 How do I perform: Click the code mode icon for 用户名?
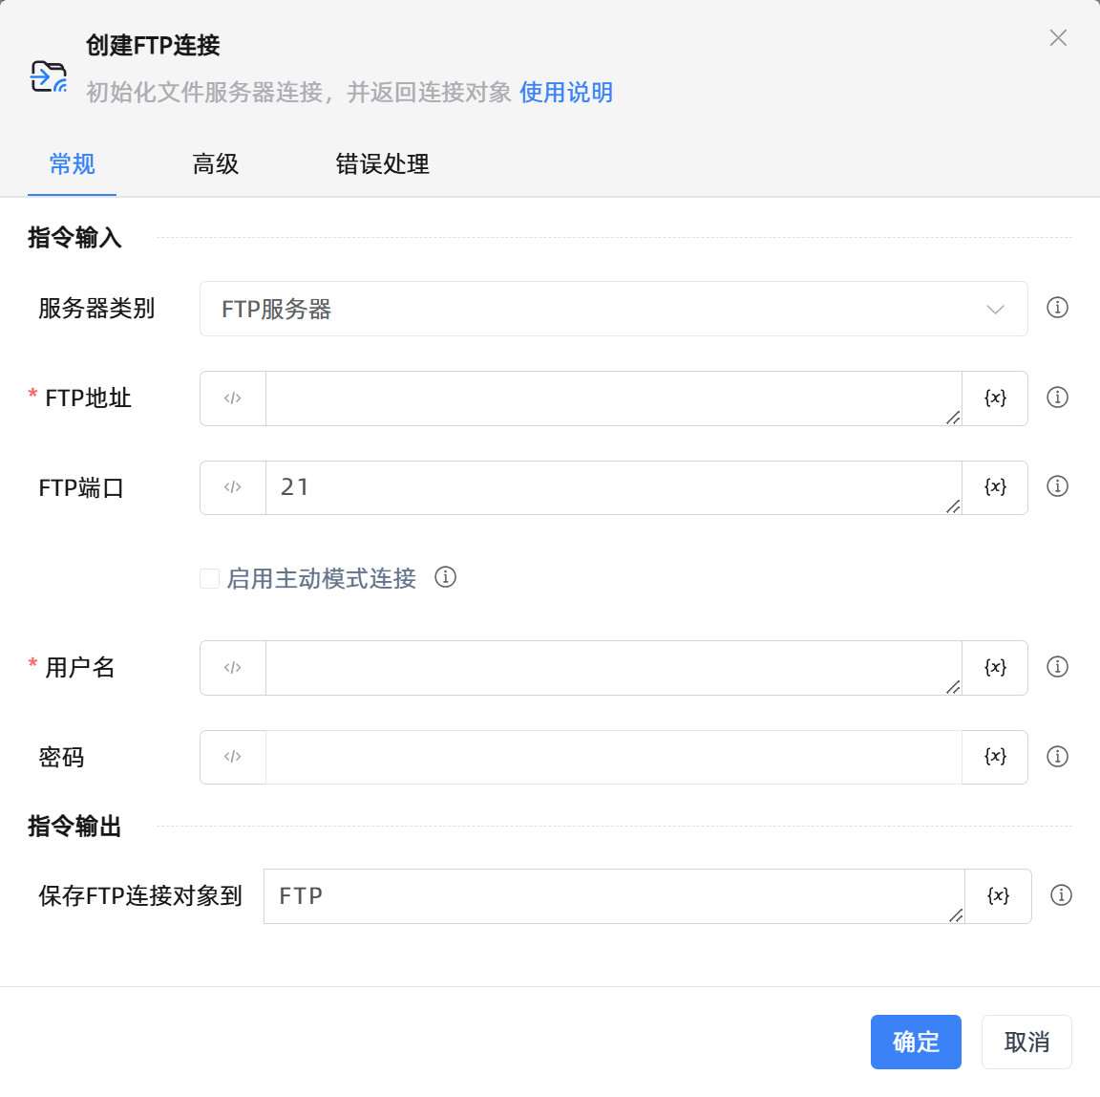click(233, 667)
